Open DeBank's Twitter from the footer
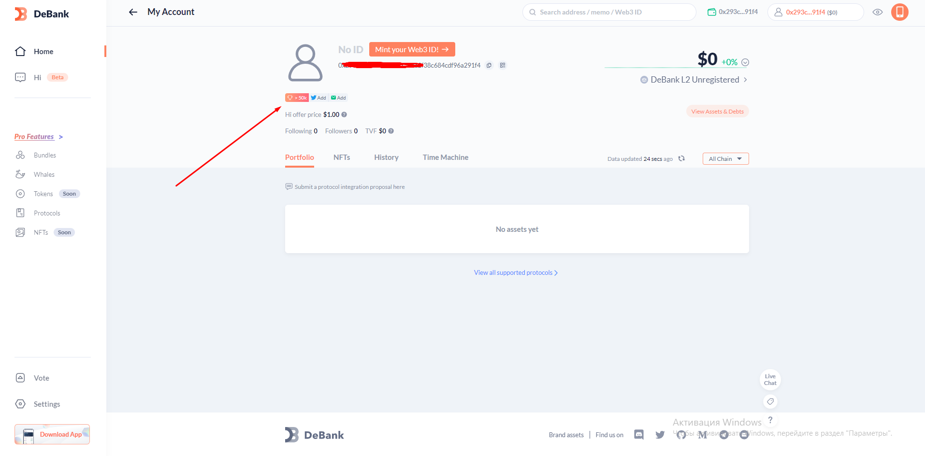925x456 pixels. point(660,435)
